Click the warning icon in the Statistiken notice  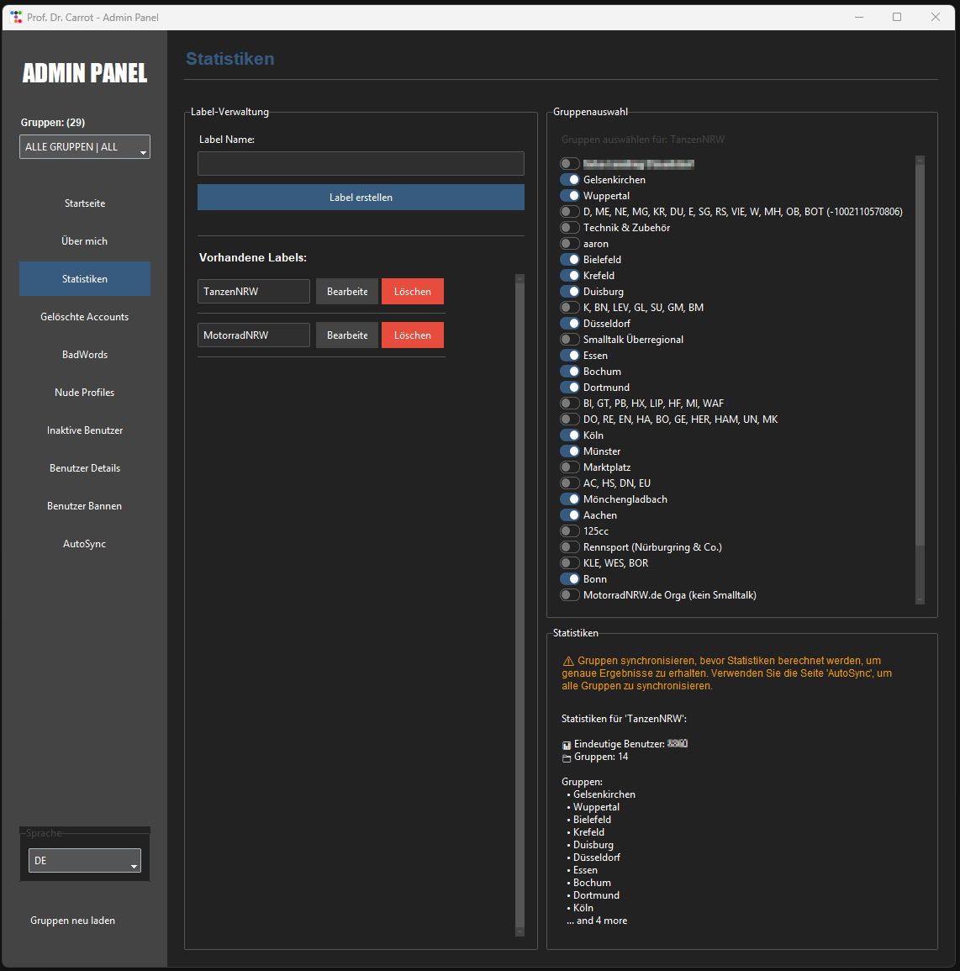tap(568, 662)
